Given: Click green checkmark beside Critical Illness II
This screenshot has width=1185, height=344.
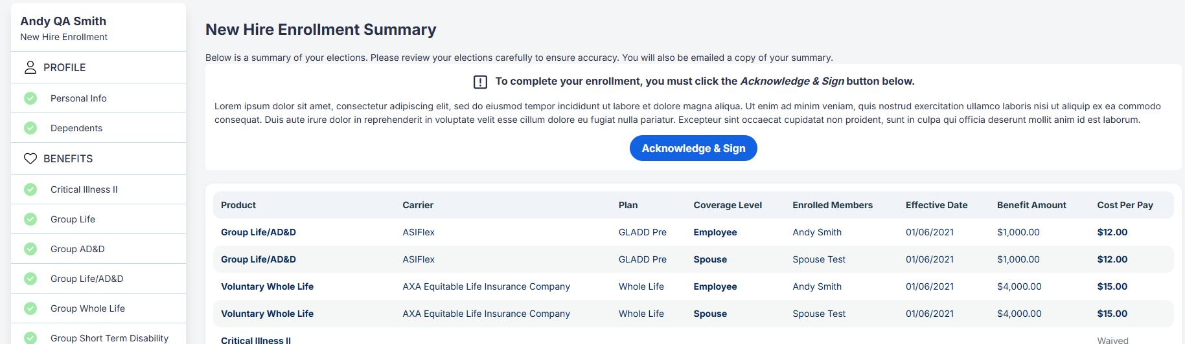Looking at the screenshot, I should click(x=30, y=189).
